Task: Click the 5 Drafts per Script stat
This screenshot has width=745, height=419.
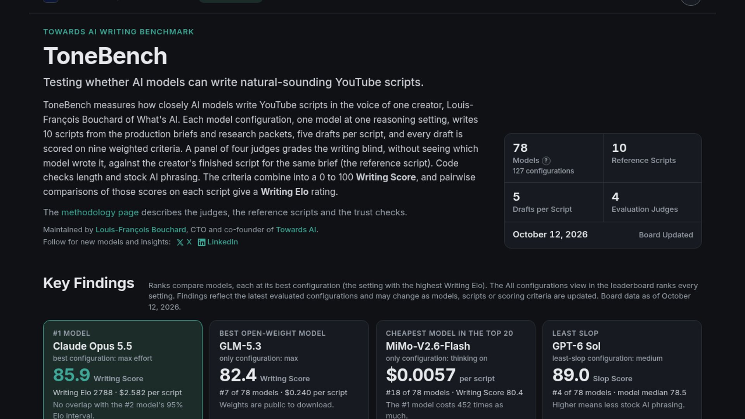Action: (x=554, y=203)
